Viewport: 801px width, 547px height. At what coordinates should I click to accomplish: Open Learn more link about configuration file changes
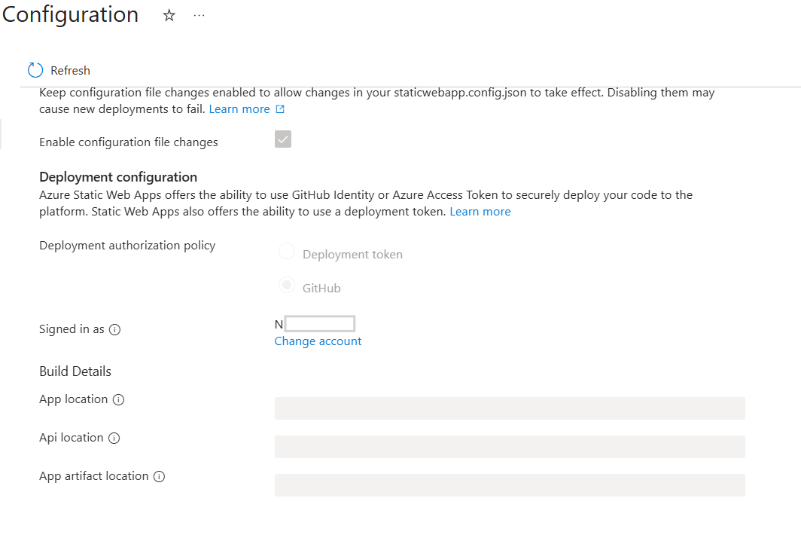click(x=239, y=109)
